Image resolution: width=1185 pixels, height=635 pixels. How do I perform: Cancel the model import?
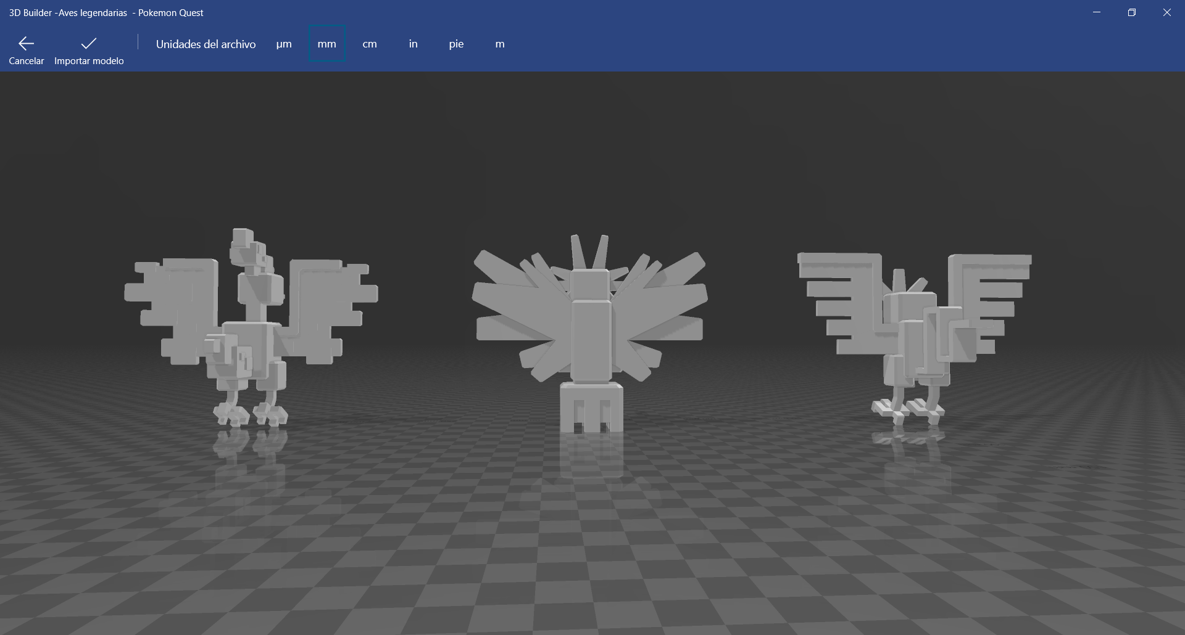coord(26,49)
